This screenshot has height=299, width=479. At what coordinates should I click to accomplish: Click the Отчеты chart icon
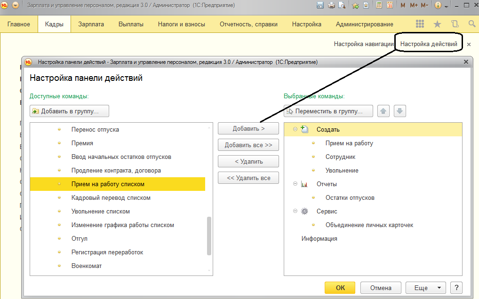304,184
